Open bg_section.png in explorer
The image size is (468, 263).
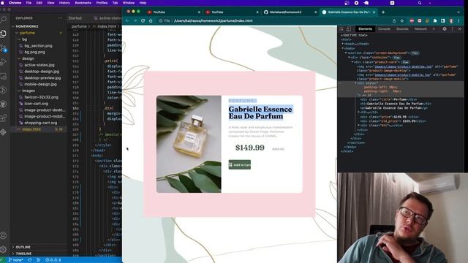38,45
